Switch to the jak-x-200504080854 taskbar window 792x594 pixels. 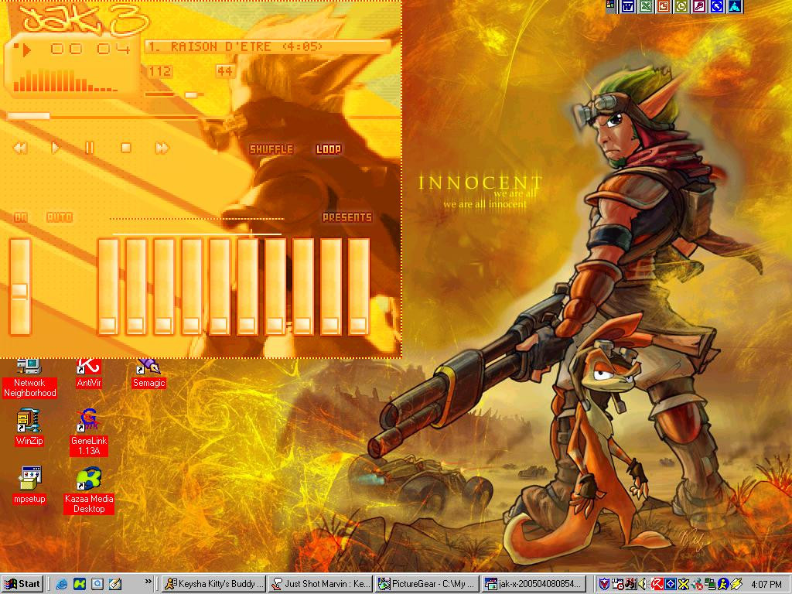click(x=534, y=584)
